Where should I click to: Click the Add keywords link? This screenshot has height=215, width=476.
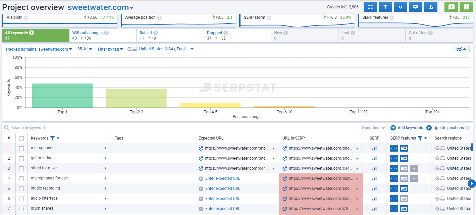[x=410, y=128]
